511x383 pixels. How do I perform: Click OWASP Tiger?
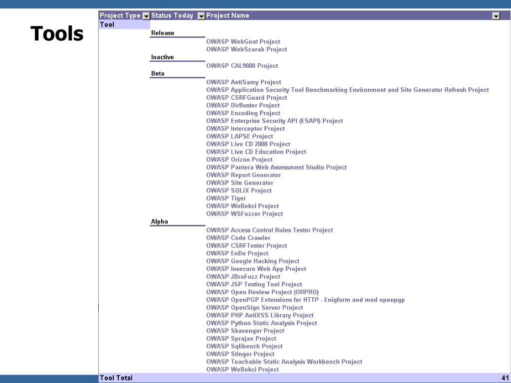click(x=226, y=198)
